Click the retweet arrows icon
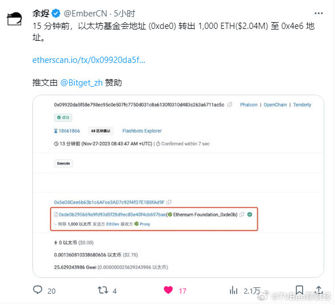Screen dimensions: 335x305 [103, 290]
